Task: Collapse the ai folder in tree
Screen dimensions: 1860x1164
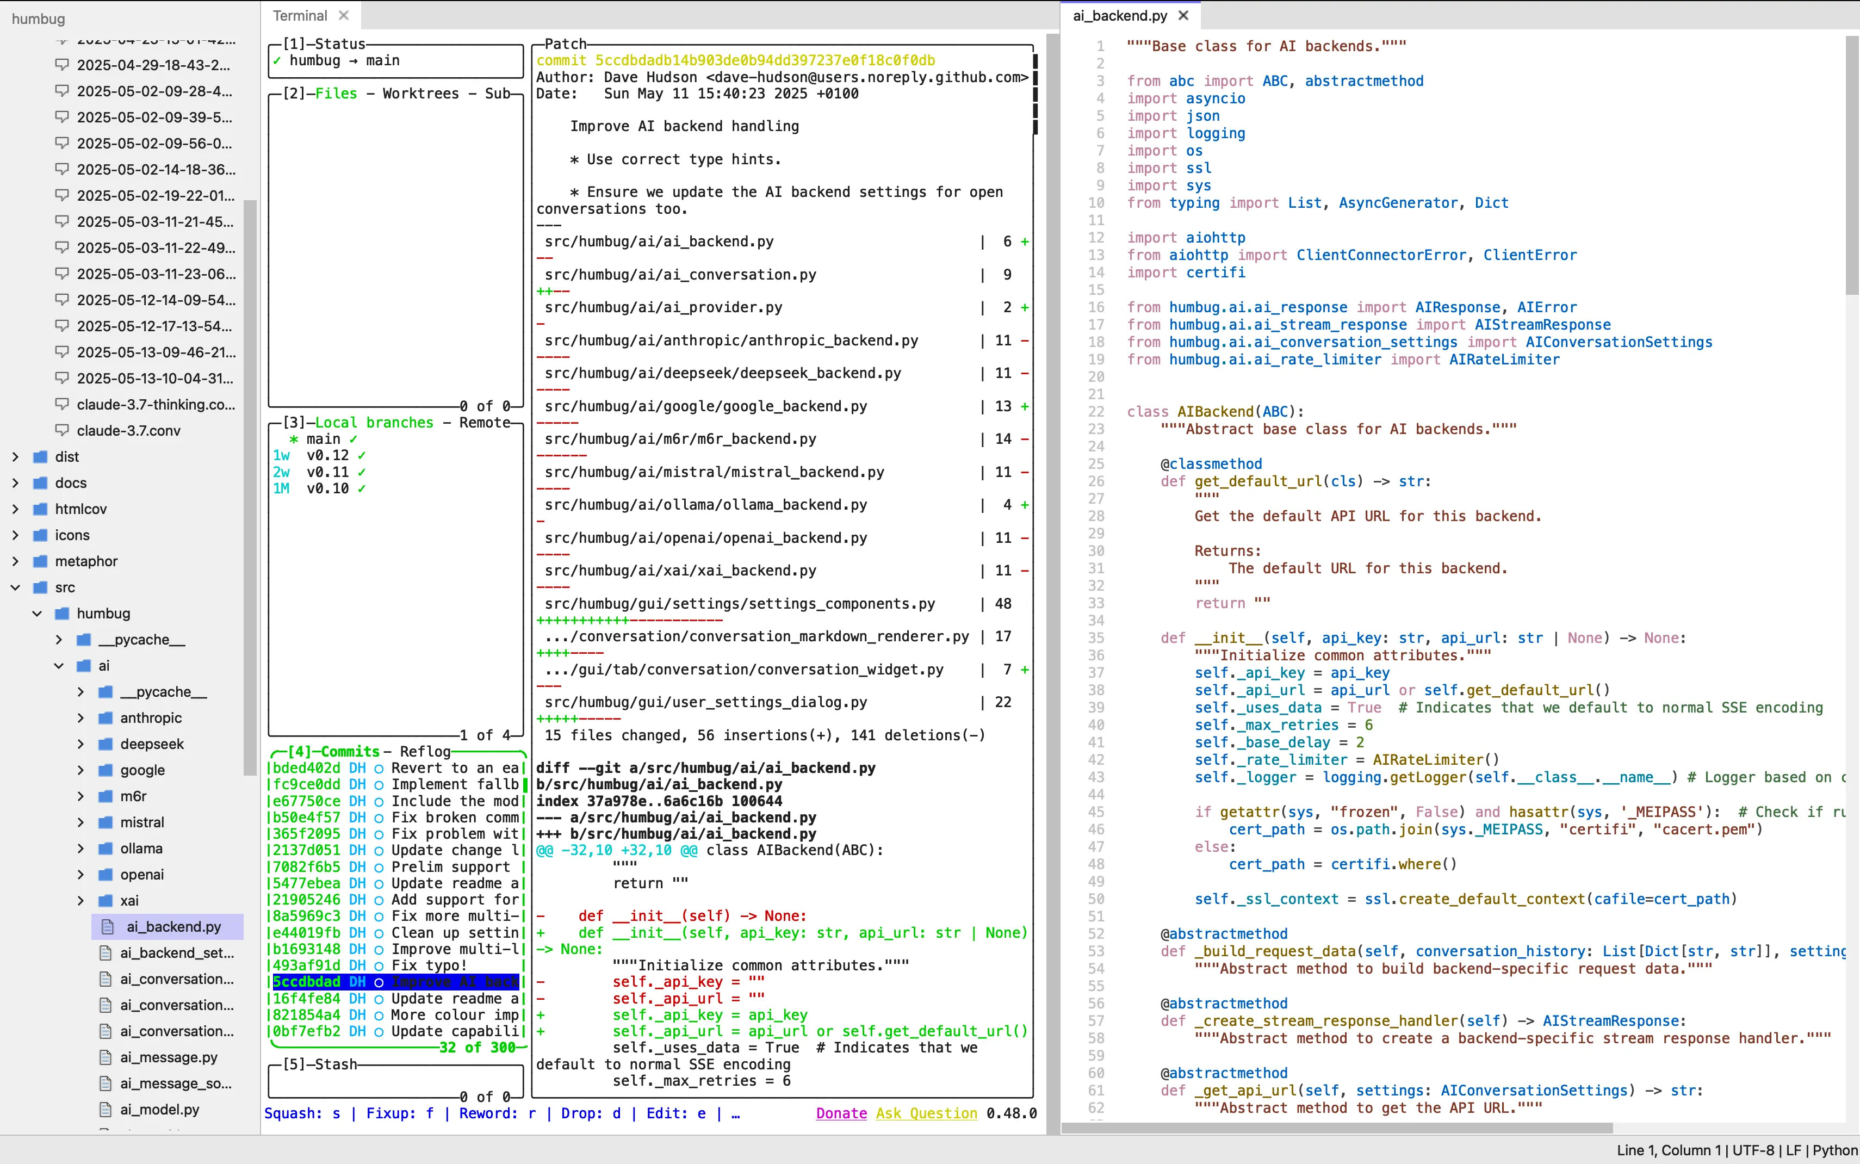Action: [59, 666]
